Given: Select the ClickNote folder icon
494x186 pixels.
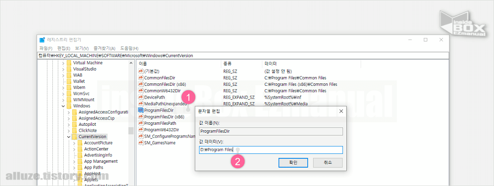Looking at the screenshot, I should [74, 130].
